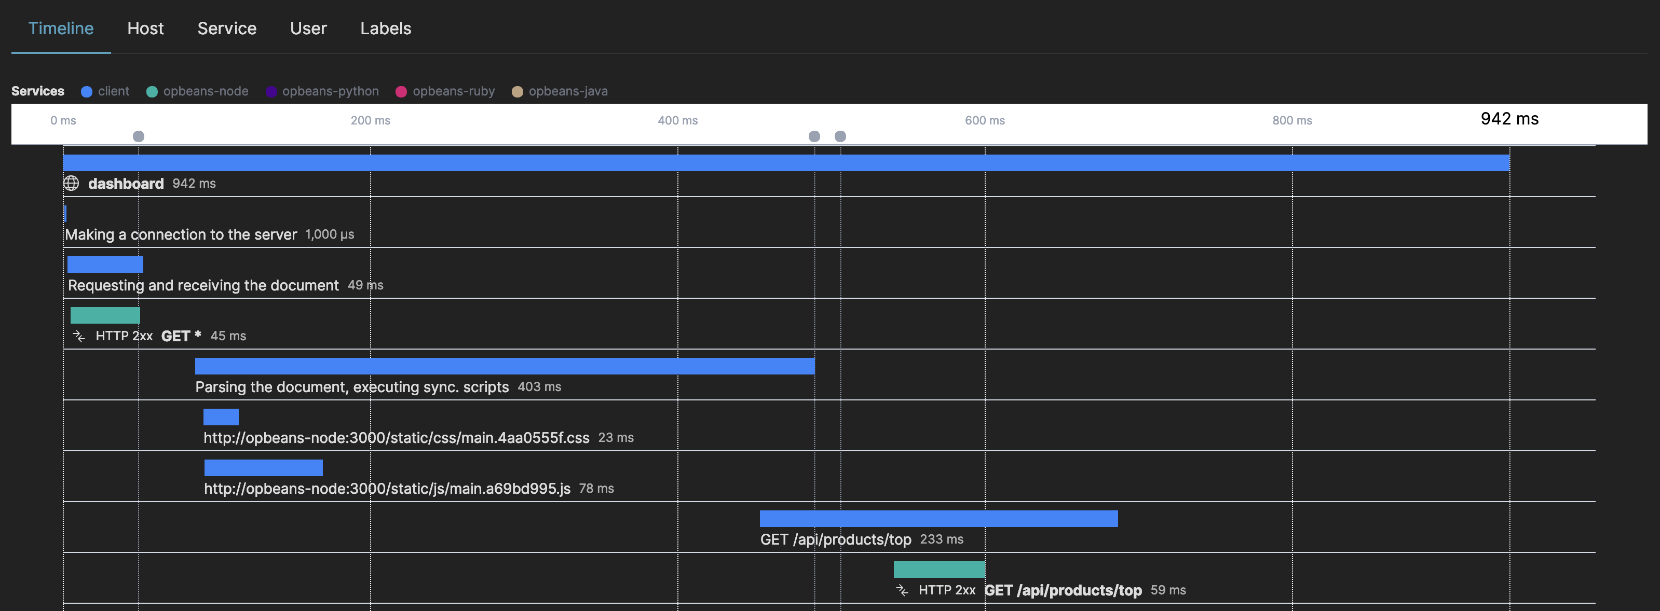
Task: Open the Labels tab
Action: point(385,29)
